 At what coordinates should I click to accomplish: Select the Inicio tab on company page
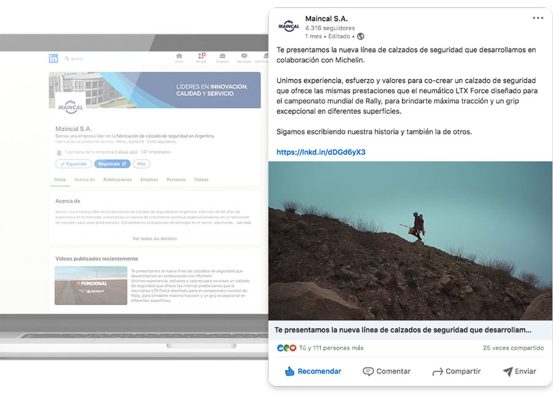pos(60,180)
